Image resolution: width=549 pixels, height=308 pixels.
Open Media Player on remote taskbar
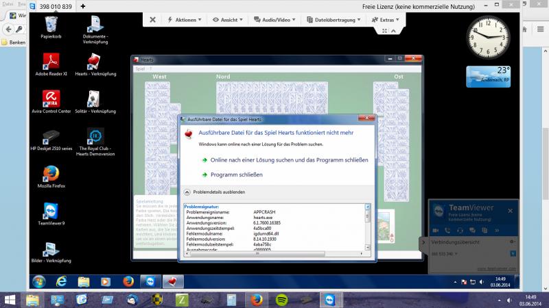pos(106,282)
